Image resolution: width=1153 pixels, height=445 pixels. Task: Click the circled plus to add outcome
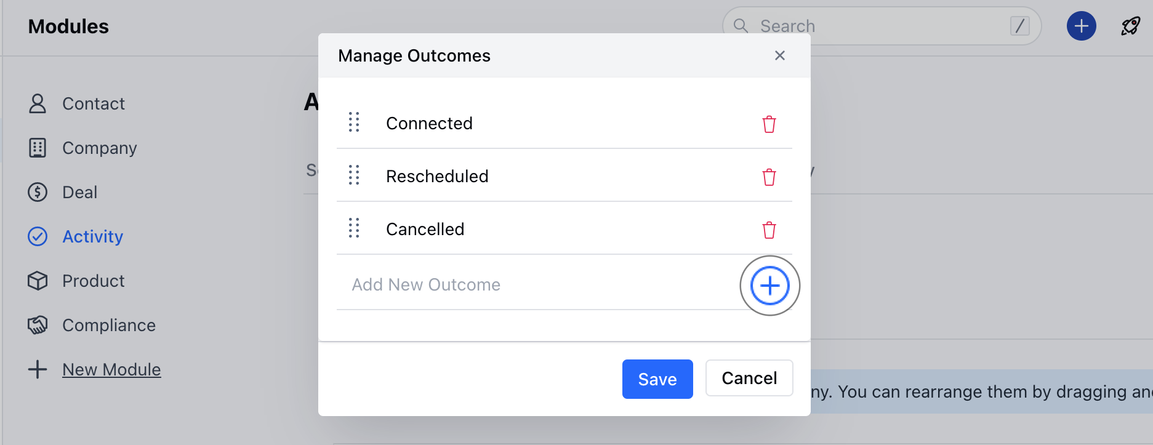[x=769, y=286]
